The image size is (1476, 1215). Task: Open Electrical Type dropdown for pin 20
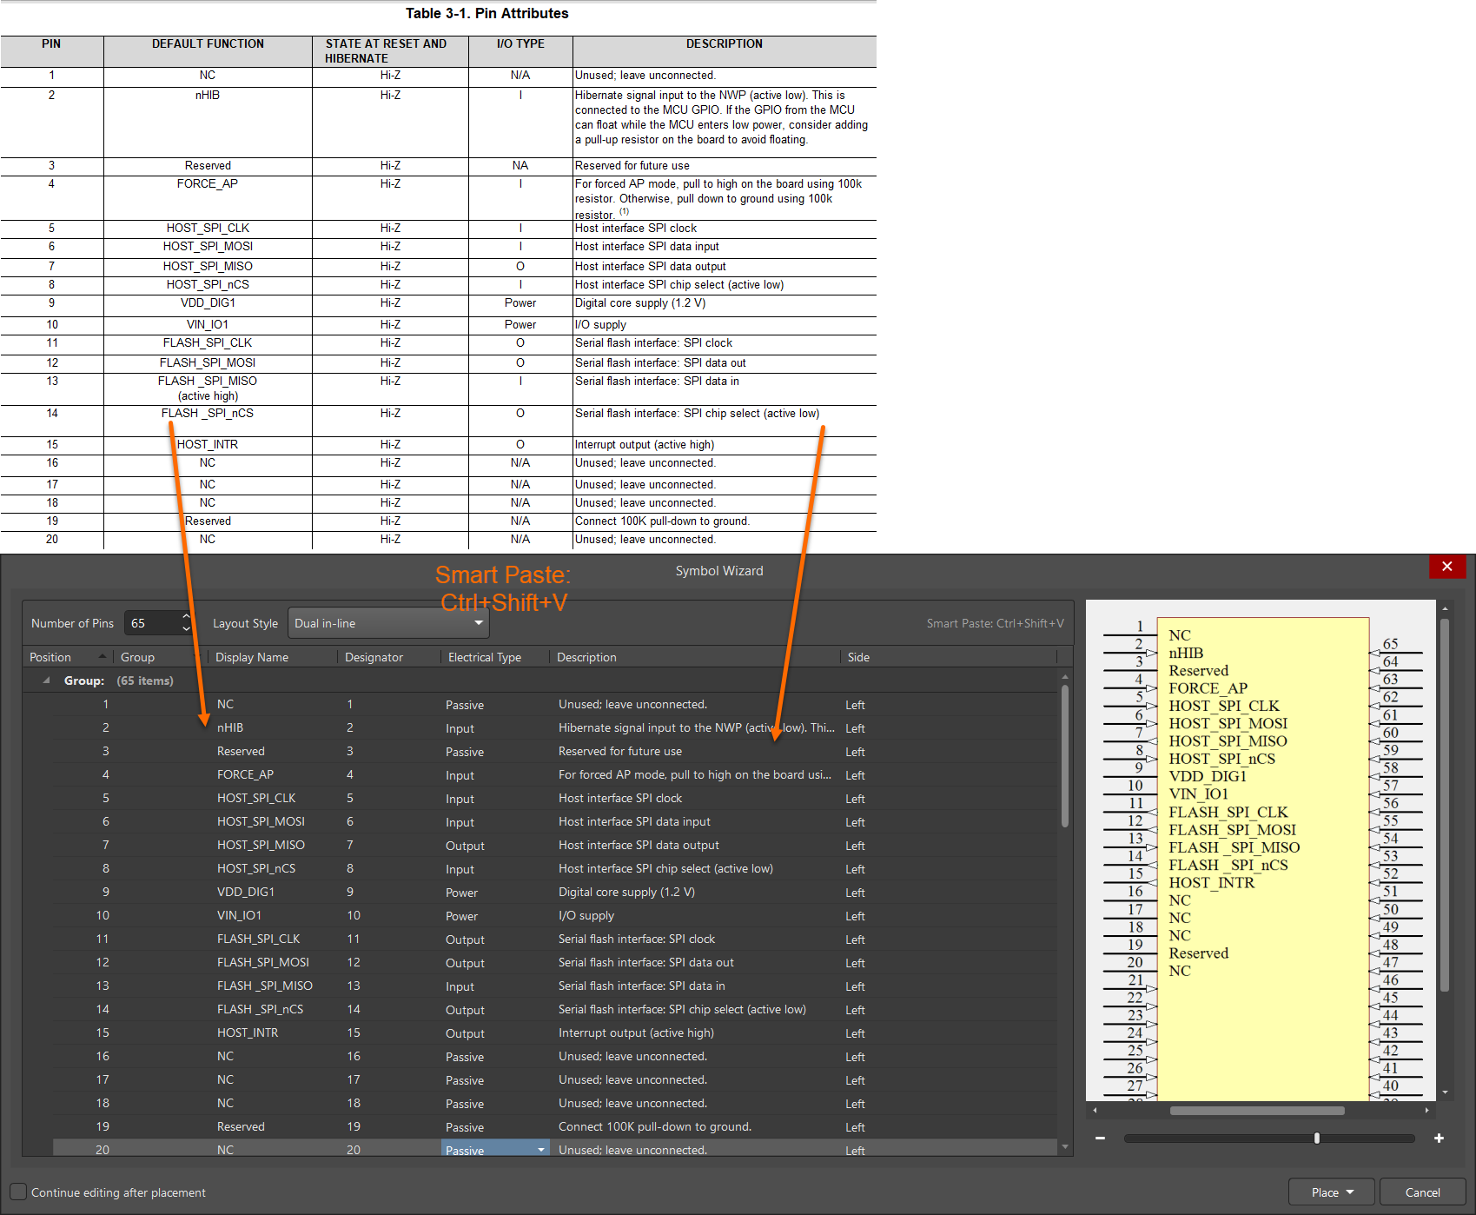[x=541, y=1150]
